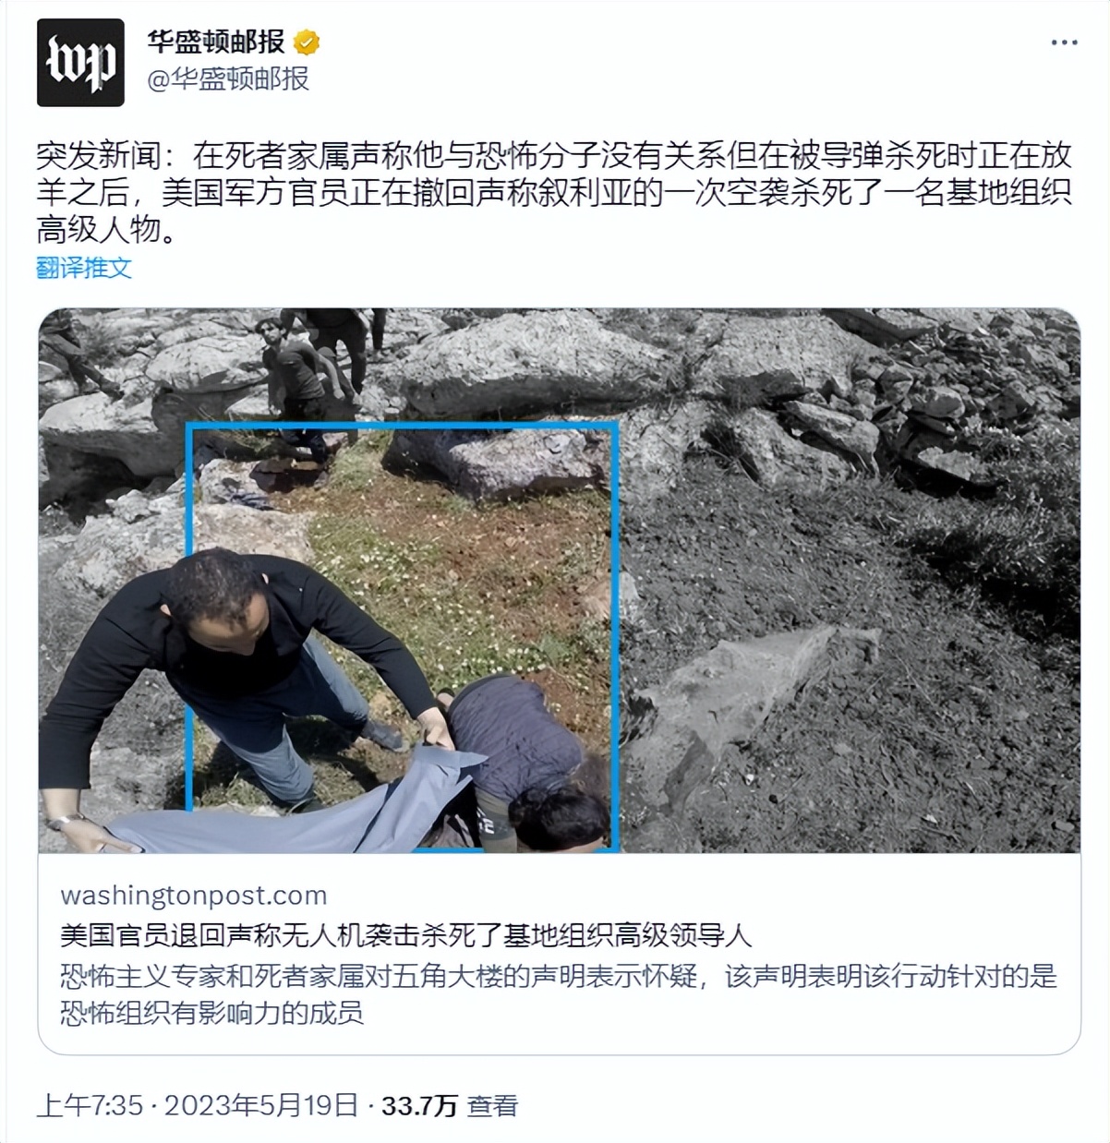
Task: Click the gold verified badge
Action: point(307,42)
